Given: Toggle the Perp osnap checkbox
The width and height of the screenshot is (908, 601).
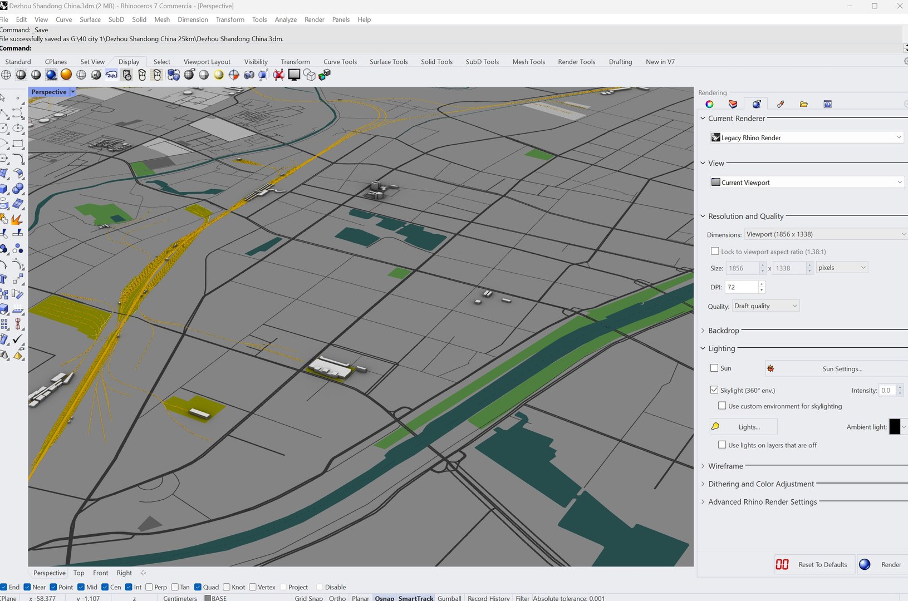Looking at the screenshot, I should click(149, 587).
